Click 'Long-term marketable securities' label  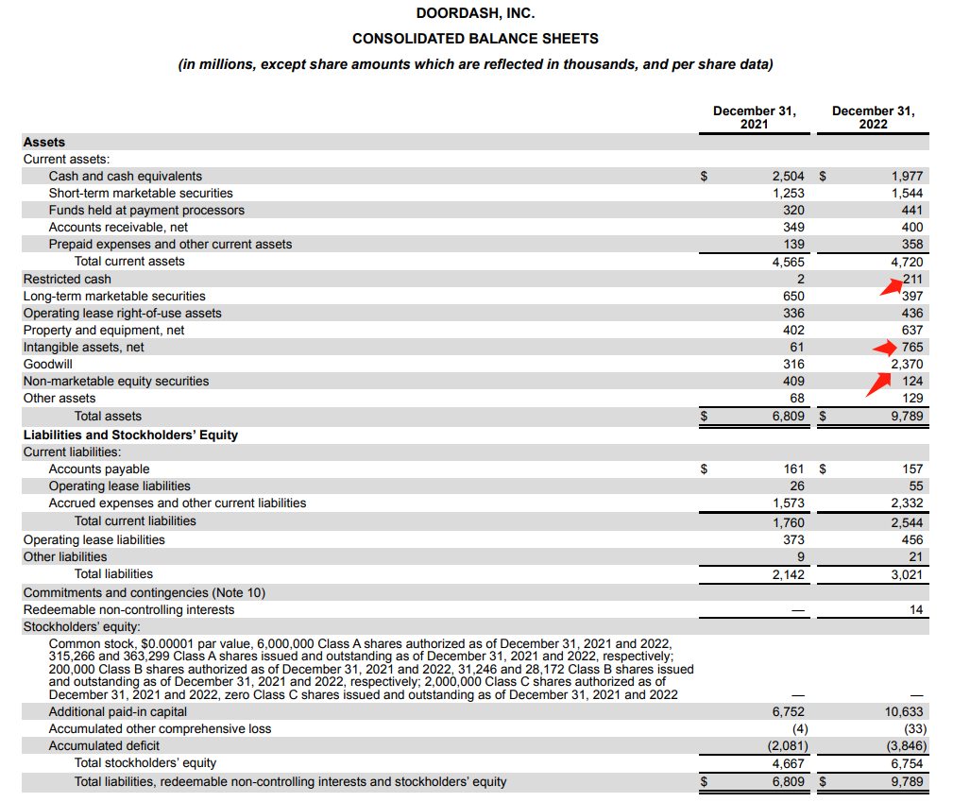tap(114, 296)
